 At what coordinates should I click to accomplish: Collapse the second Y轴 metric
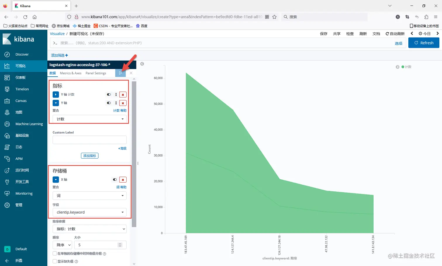click(x=56, y=103)
